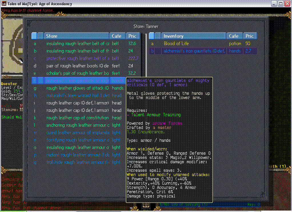The width and height of the screenshot is (292, 212).
Task: Click potion price 50 in inventory
Action: click(248, 44)
